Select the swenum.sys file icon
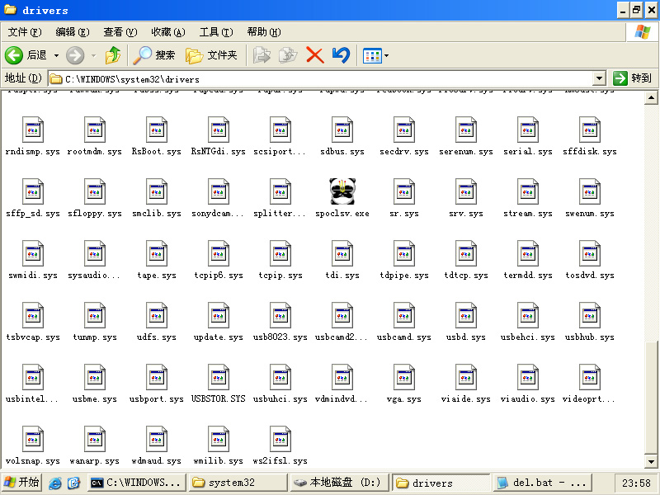The width and height of the screenshot is (660, 495). [590, 191]
